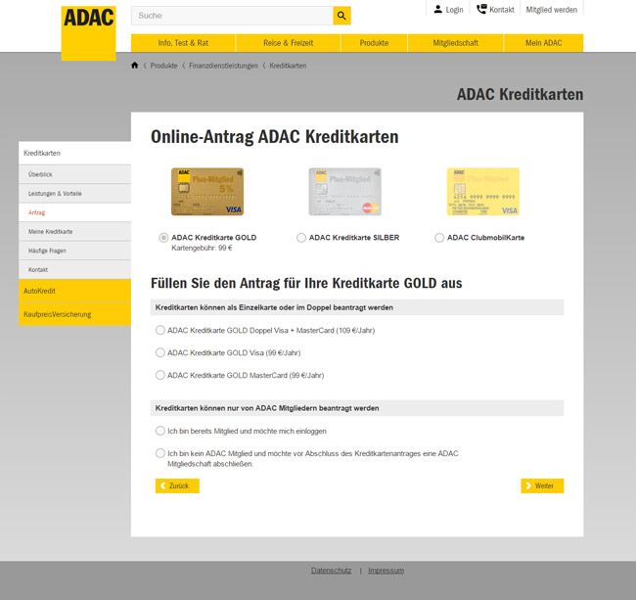The image size is (636, 600).
Task: Open Leistungen & Vorteile in sidebar
Action: (x=74, y=194)
